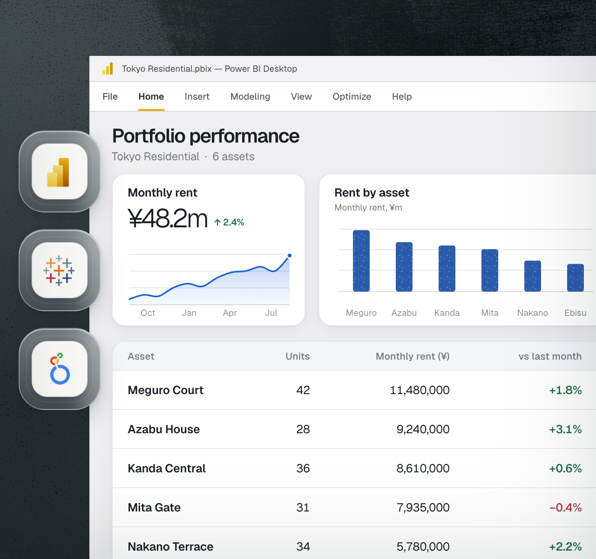Select the 7,935,000 rent cell
Screen dimensions: 596x559
pos(423,507)
